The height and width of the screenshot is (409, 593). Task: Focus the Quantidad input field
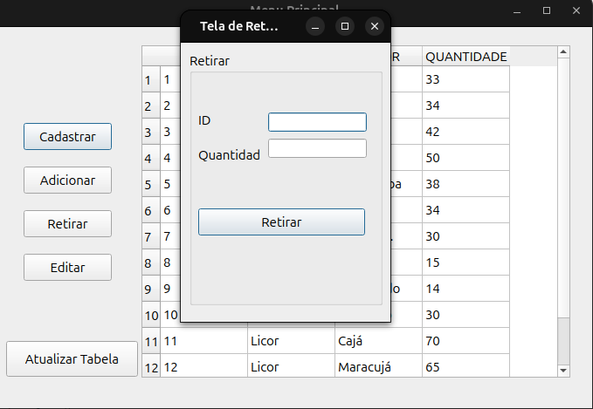317,148
